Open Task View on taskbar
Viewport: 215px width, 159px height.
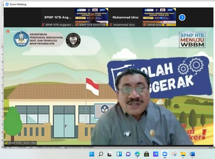coord(110,154)
